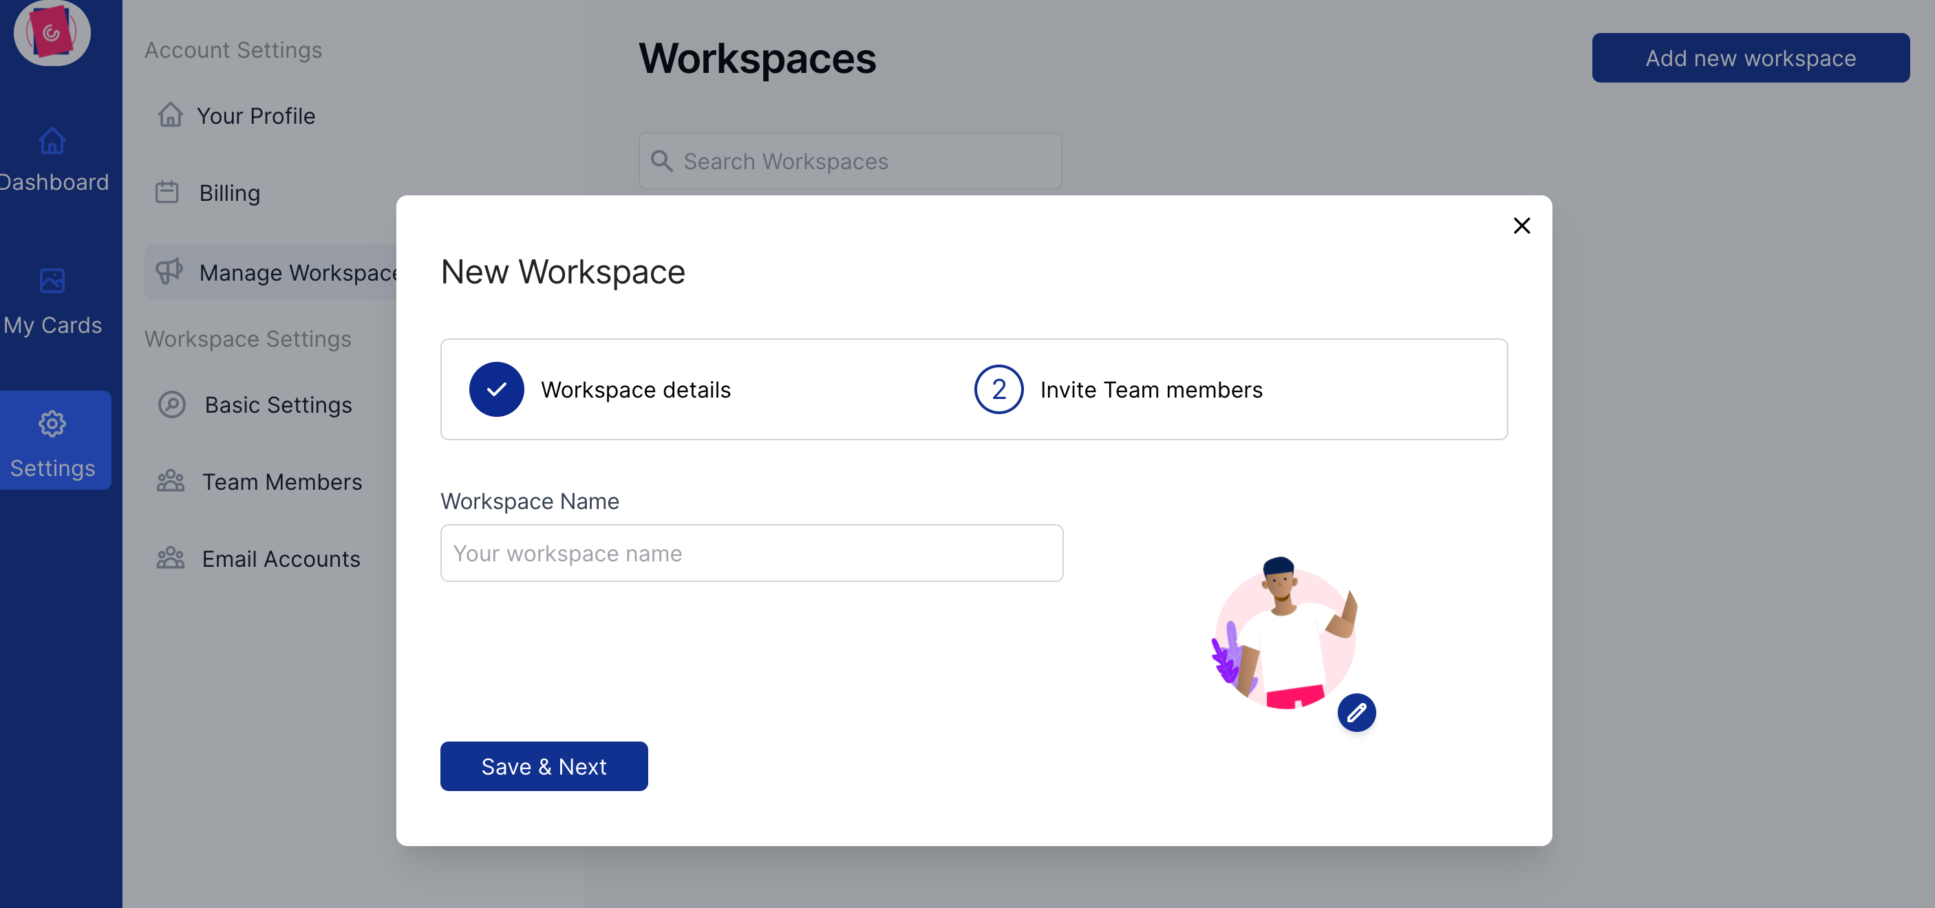Click the Your Profile home icon

[x=170, y=115]
